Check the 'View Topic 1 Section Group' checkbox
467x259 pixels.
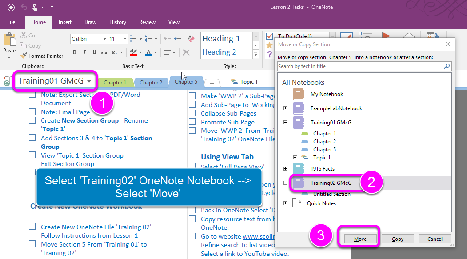coord(32,155)
